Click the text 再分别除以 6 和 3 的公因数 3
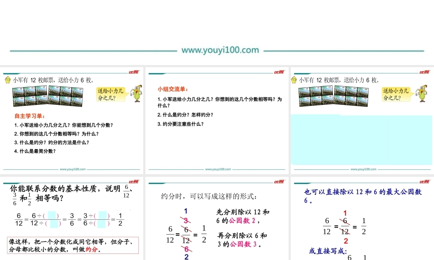Viewport: 434px width, 260px height. (x=242, y=240)
